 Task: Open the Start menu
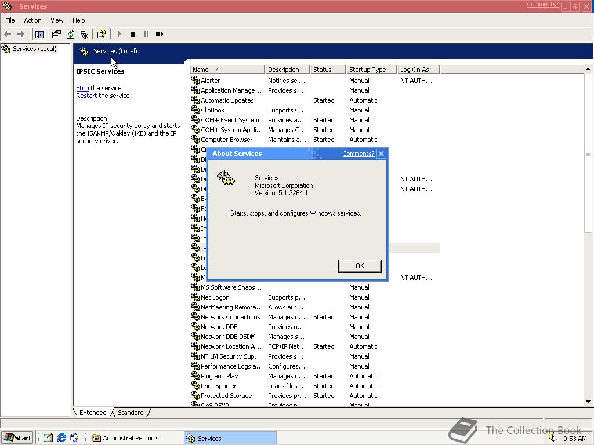click(x=17, y=438)
